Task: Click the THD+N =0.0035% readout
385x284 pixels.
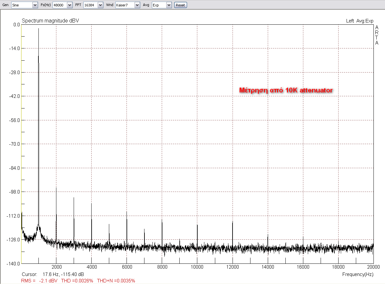Action: coord(116,281)
